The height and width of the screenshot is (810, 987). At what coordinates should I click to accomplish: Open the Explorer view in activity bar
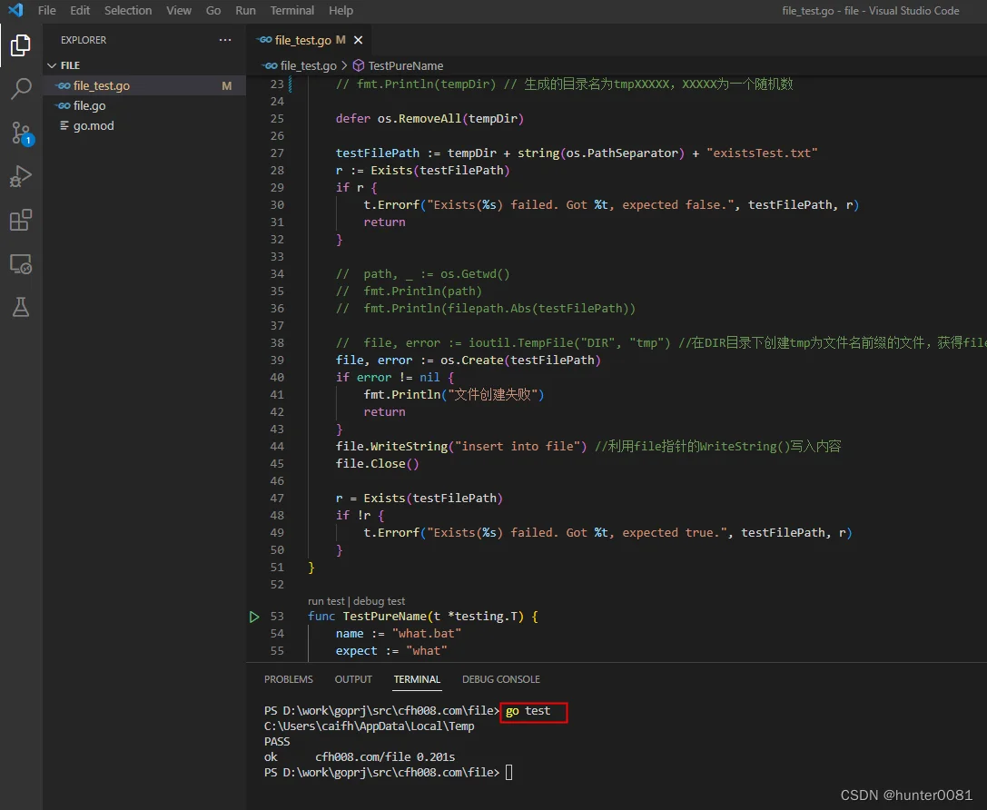tap(21, 45)
